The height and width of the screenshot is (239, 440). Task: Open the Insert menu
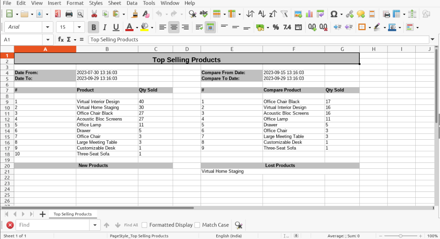tap(54, 3)
